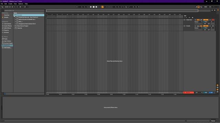
Task: Open the View menu
Action: point(15,4)
